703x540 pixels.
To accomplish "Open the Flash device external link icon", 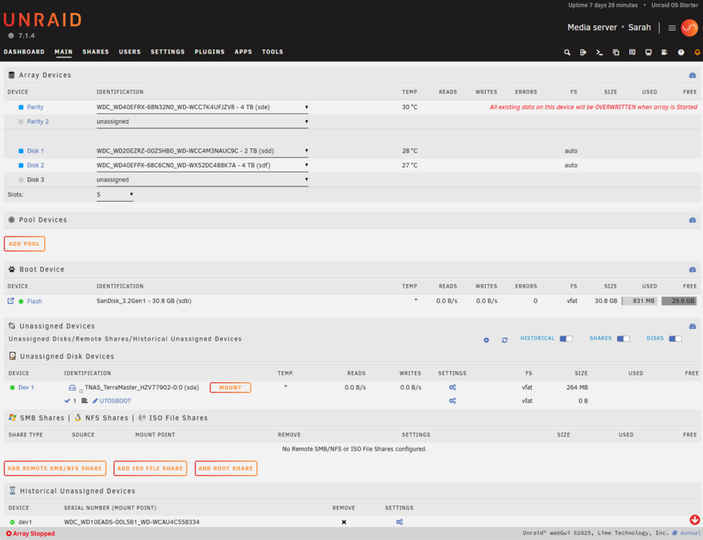I will pos(11,301).
